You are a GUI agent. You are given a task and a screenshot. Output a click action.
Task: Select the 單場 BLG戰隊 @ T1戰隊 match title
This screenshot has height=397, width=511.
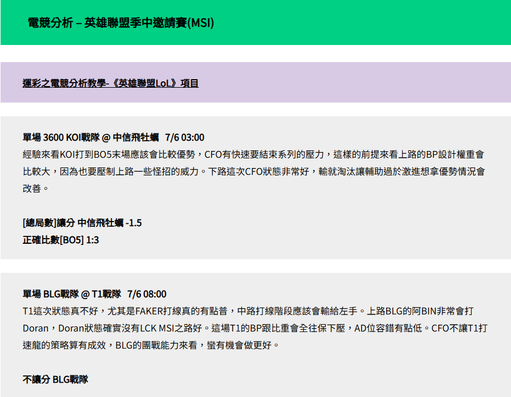pos(95,294)
